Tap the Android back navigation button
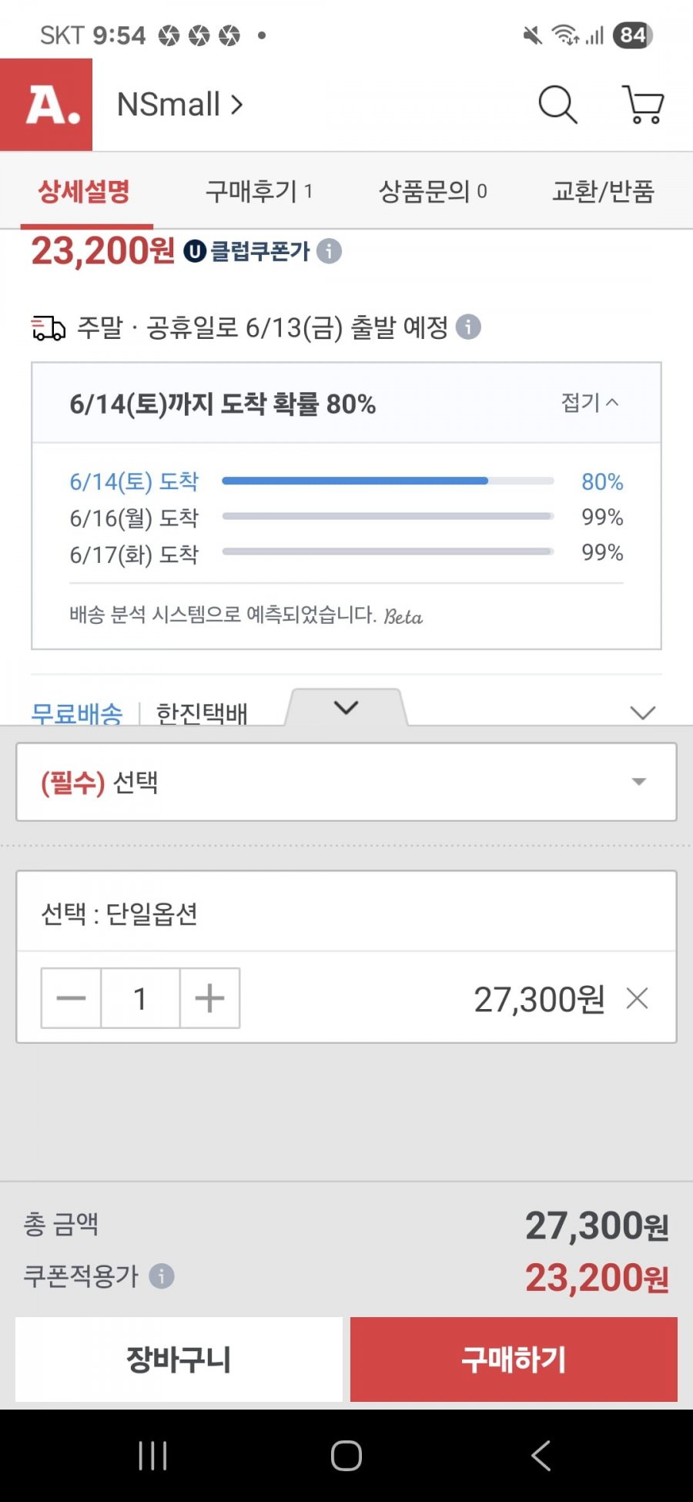 (541, 1456)
